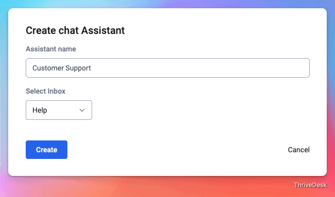335x197 pixels.
Task: Focus the Assistant name input field
Action: (168, 68)
